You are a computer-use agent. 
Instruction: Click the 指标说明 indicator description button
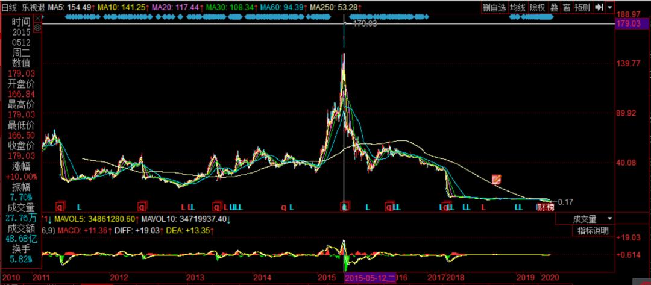pyautogui.click(x=593, y=230)
